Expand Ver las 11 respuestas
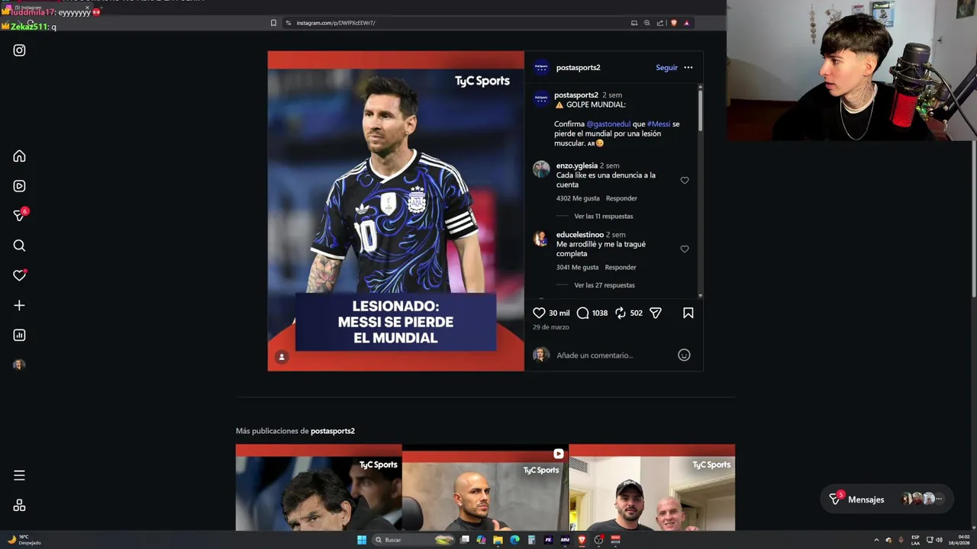977x549 pixels. coord(603,217)
